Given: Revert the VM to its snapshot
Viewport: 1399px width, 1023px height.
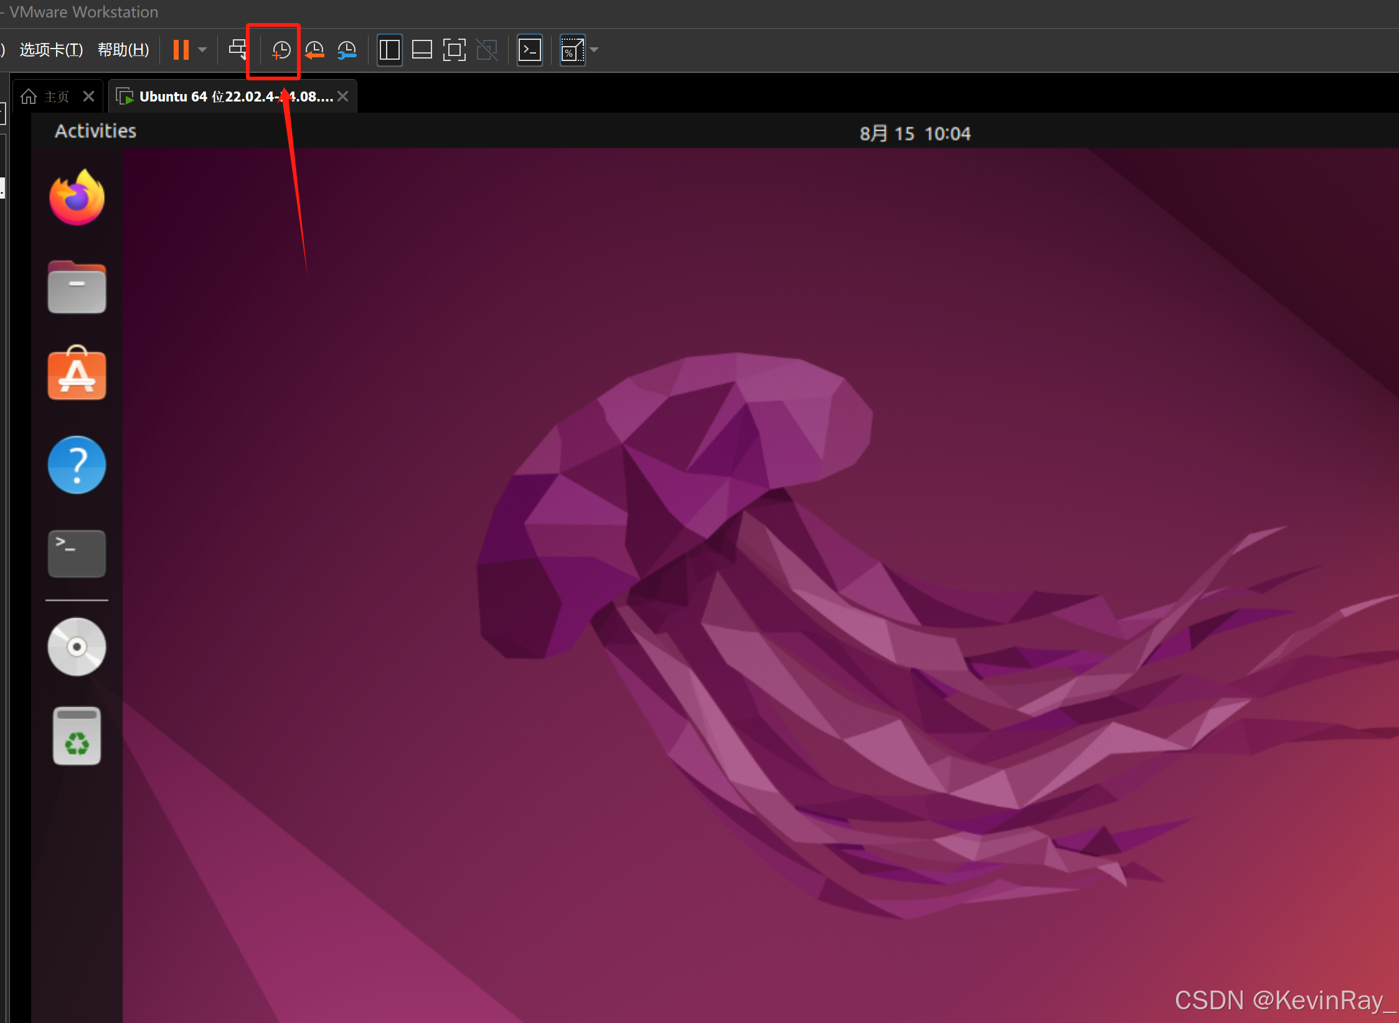Looking at the screenshot, I should [314, 50].
